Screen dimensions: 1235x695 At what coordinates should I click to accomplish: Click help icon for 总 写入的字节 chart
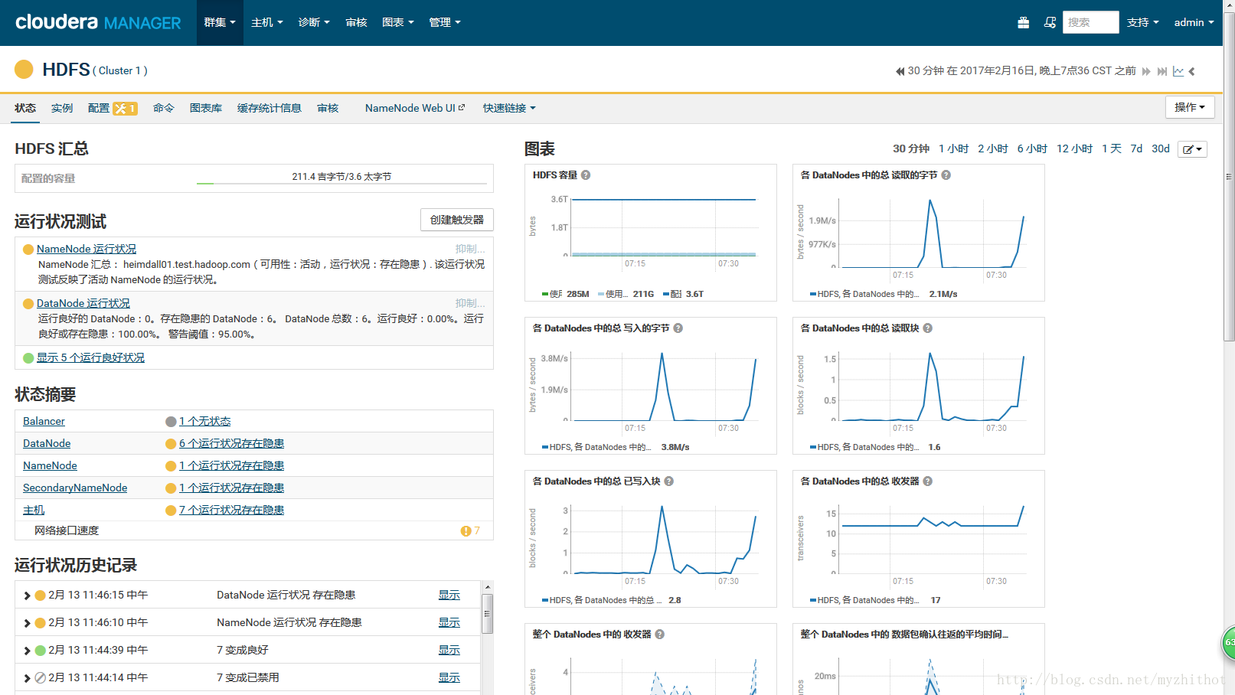[678, 328]
